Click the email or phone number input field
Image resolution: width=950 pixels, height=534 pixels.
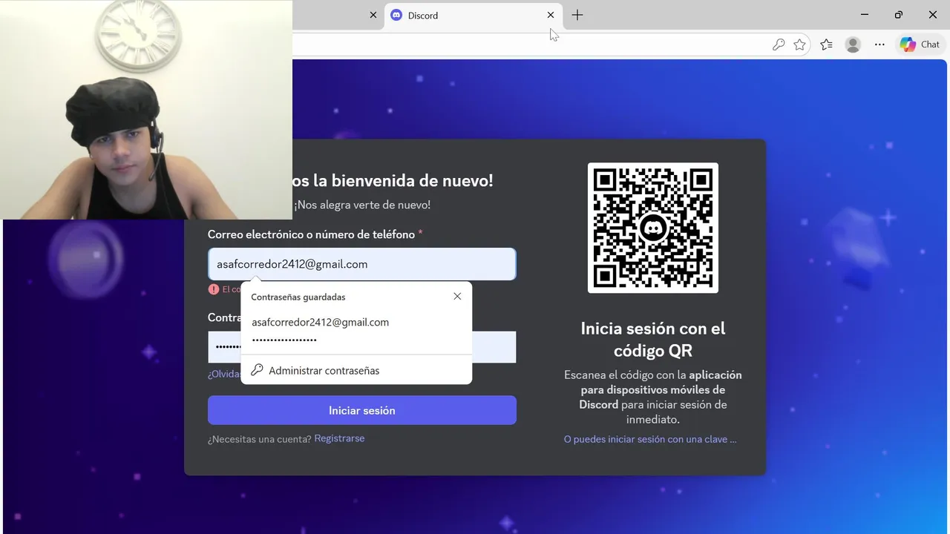point(362,264)
